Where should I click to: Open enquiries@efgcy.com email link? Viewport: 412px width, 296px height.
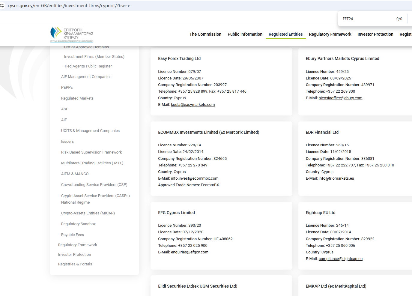pos(190,252)
